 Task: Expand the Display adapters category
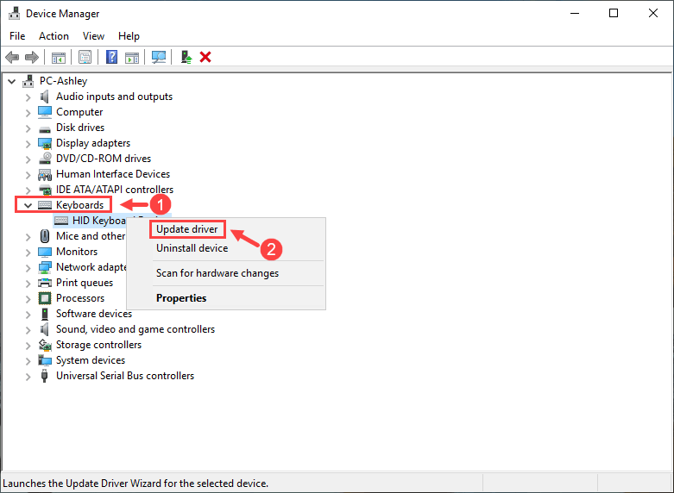coord(28,143)
